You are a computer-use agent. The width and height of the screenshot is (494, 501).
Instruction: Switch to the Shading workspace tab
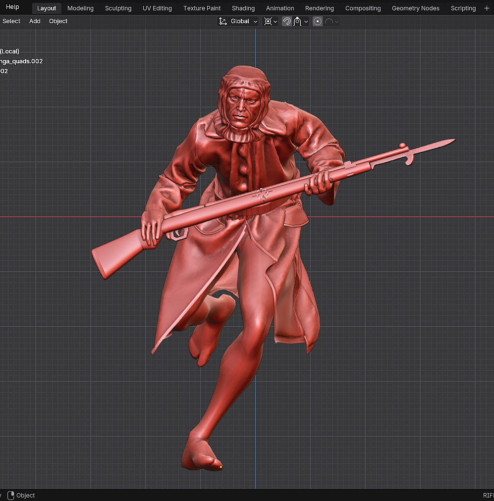[243, 8]
